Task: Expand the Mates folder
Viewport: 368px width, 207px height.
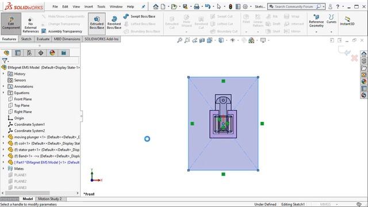Action: [3, 168]
